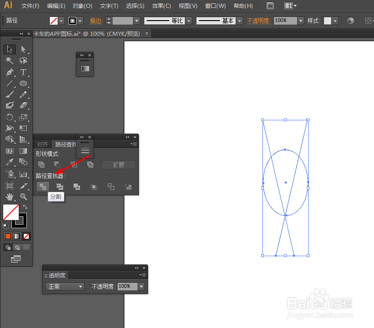Viewport: 374px width, 328px height.
Task: Open Adobe Bridge via Br icon
Action: click(x=270, y=6)
